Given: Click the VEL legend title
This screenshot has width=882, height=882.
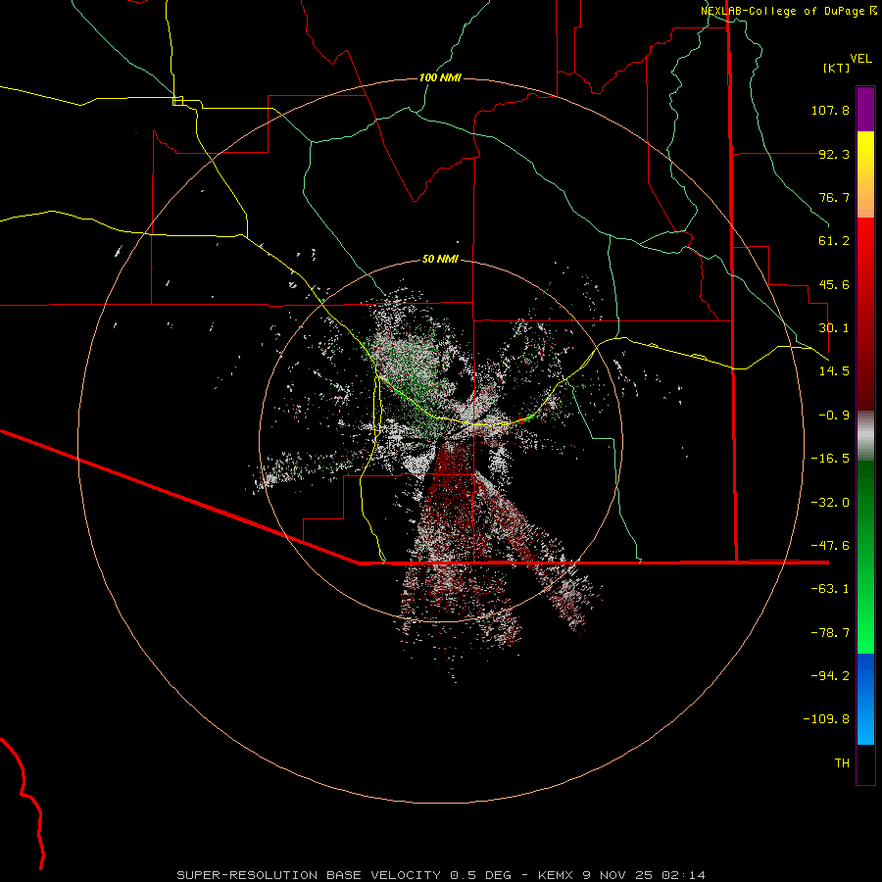Looking at the screenshot, I should click(860, 59).
